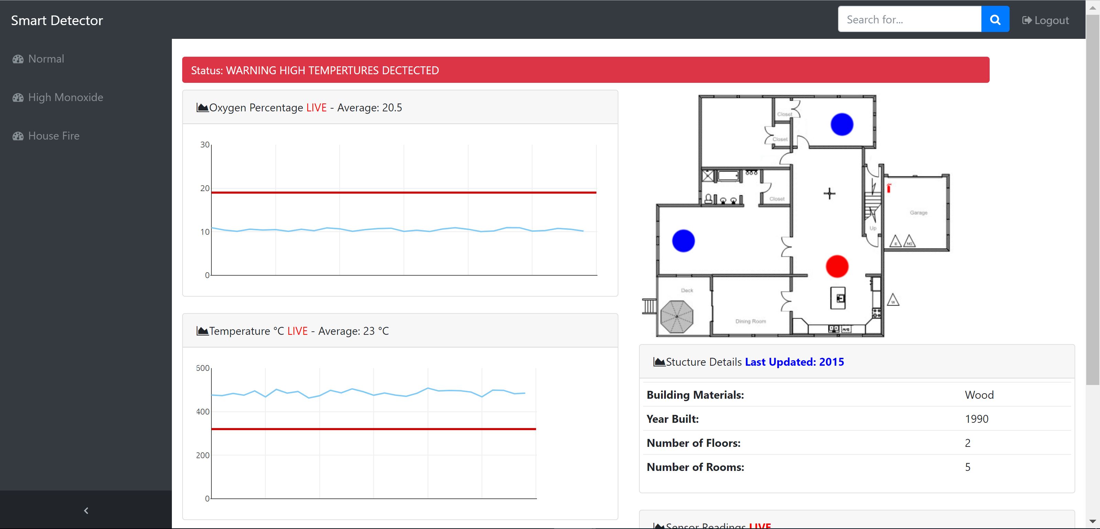Image resolution: width=1100 pixels, height=529 pixels.
Task: Log out using the Logout link
Action: [1045, 20]
